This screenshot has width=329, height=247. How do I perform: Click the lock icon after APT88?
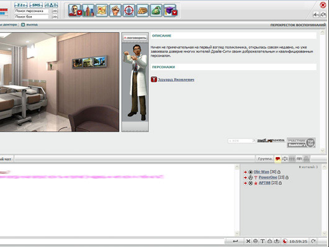280,183
